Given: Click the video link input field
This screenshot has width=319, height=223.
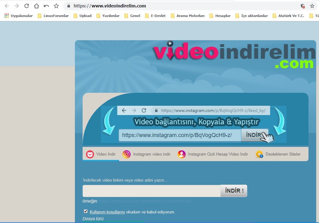Looking at the screenshot, I should tap(152, 191).
